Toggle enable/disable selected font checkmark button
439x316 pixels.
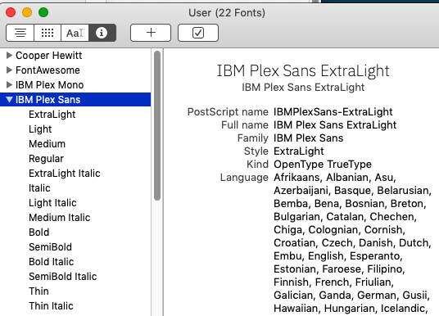click(198, 33)
